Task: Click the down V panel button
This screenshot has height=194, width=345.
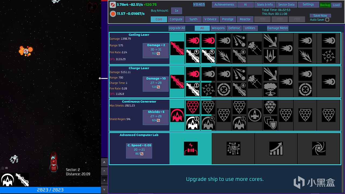Action: pyautogui.click(x=104, y=189)
